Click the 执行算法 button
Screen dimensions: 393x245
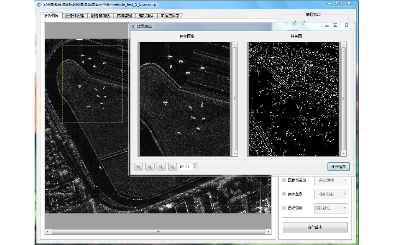315,228
